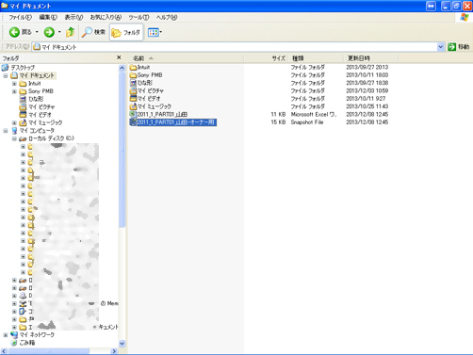Click type cell Snapshot File
473x355 pixels.
tap(307, 122)
